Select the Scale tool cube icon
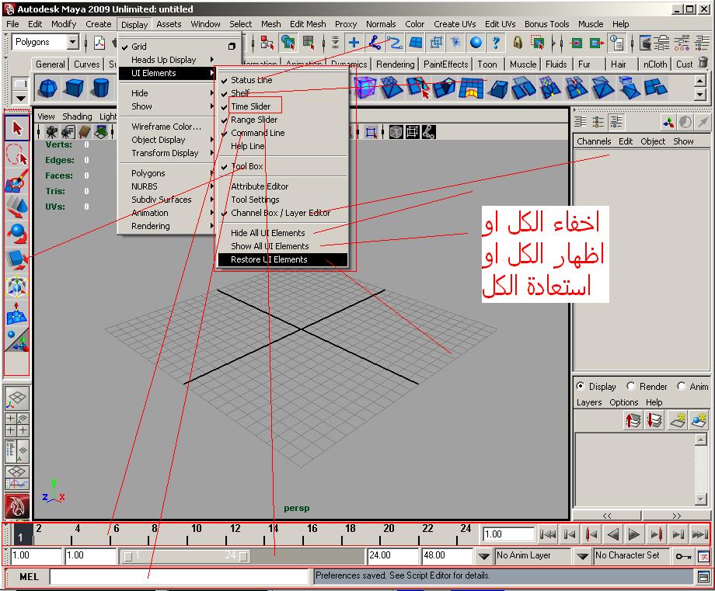This screenshot has width=715, height=591. point(17,260)
